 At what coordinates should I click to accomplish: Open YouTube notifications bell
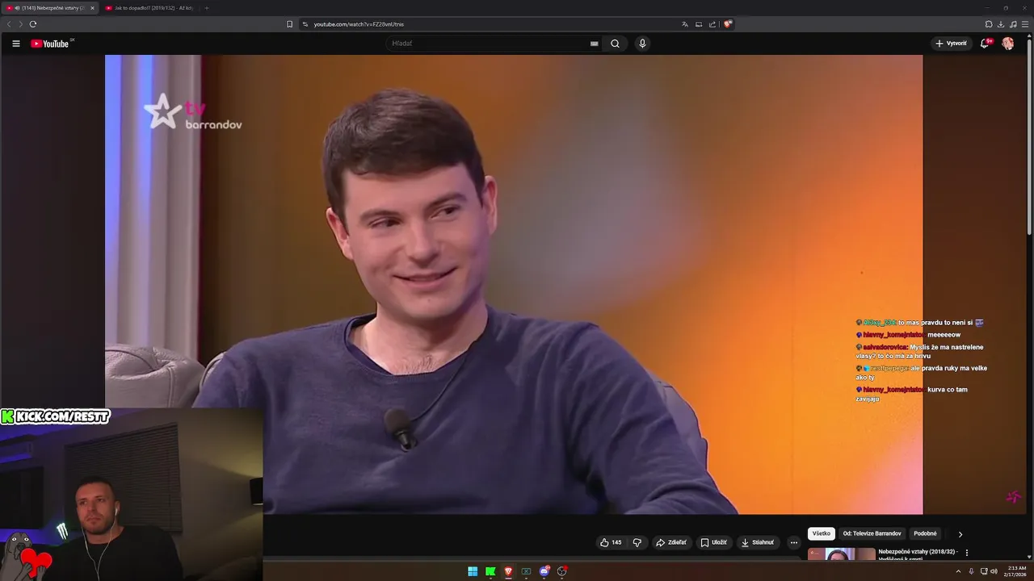click(x=985, y=44)
